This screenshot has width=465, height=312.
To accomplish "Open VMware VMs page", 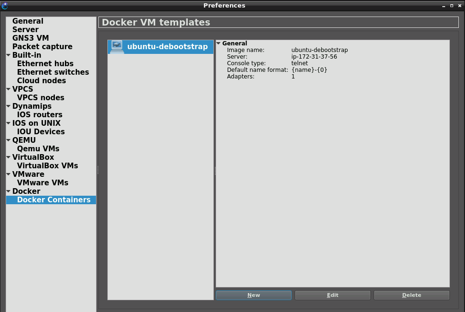I will 43,182.
